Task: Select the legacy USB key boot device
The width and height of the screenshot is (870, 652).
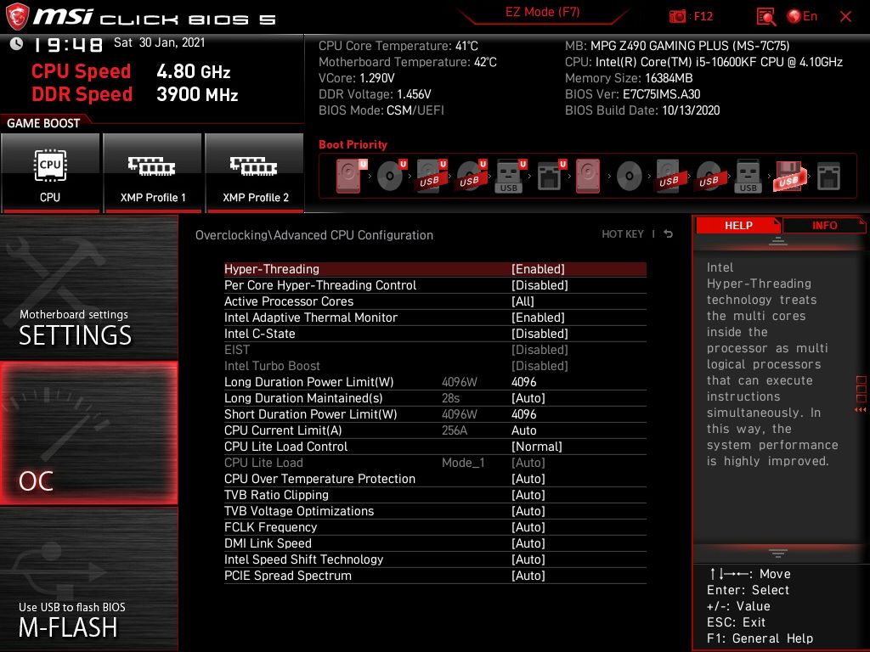Action: [x=748, y=176]
